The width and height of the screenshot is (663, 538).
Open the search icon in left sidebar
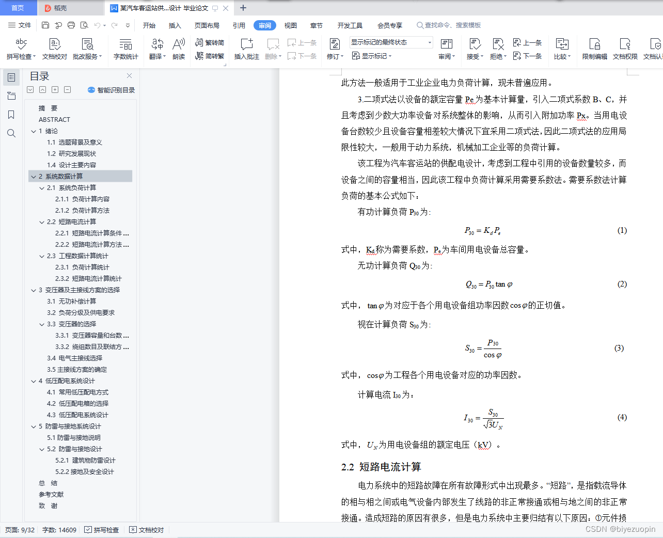pos(11,133)
